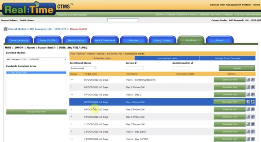Schedule Visit for Day 6 Phone Call

(x=229, y=117)
